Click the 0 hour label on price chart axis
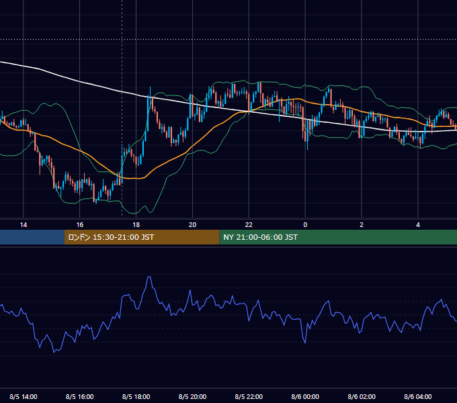This screenshot has height=403, width=457. [305, 225]
